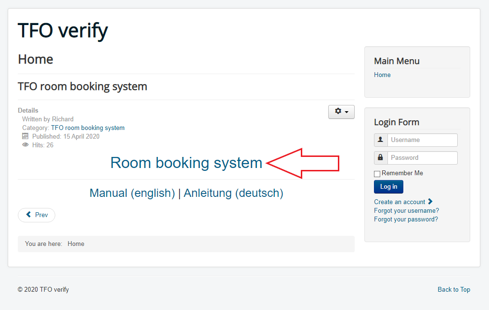
Task: Click the calendar icon next to Published
Action: 26,136
